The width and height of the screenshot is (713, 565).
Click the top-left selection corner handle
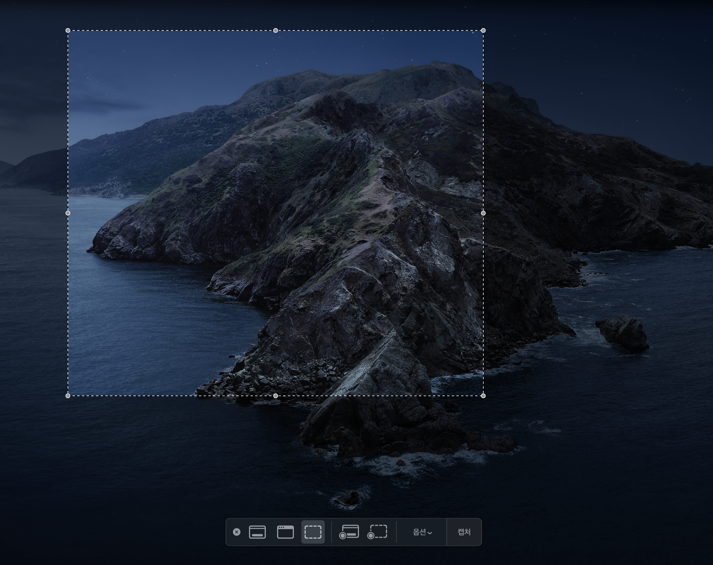tap(68, 30)
